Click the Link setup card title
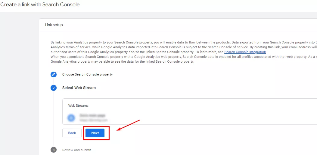This screenshot has width=317, height=155. tap(54, 25)
